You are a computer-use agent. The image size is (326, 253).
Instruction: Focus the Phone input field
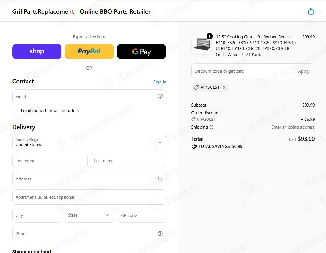[89, 234]
